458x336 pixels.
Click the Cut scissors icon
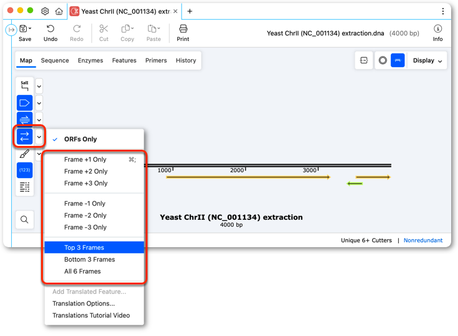click(x=104, y=29)
